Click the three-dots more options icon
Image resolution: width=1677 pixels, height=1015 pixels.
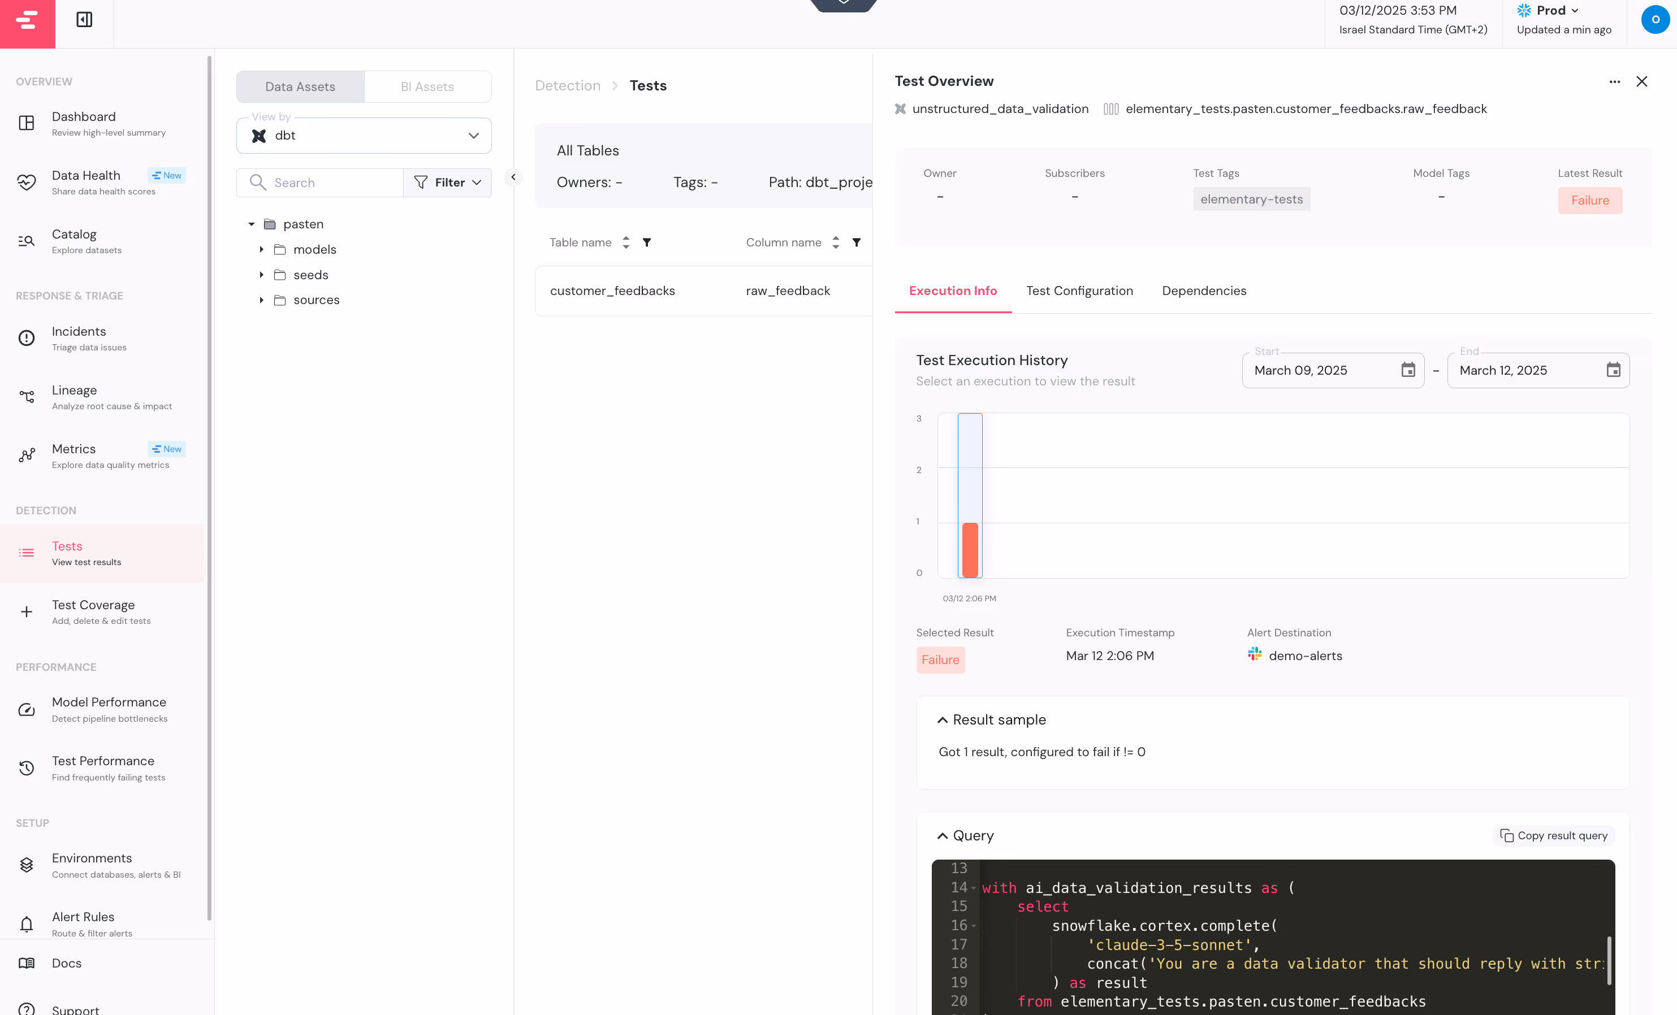1614,81
